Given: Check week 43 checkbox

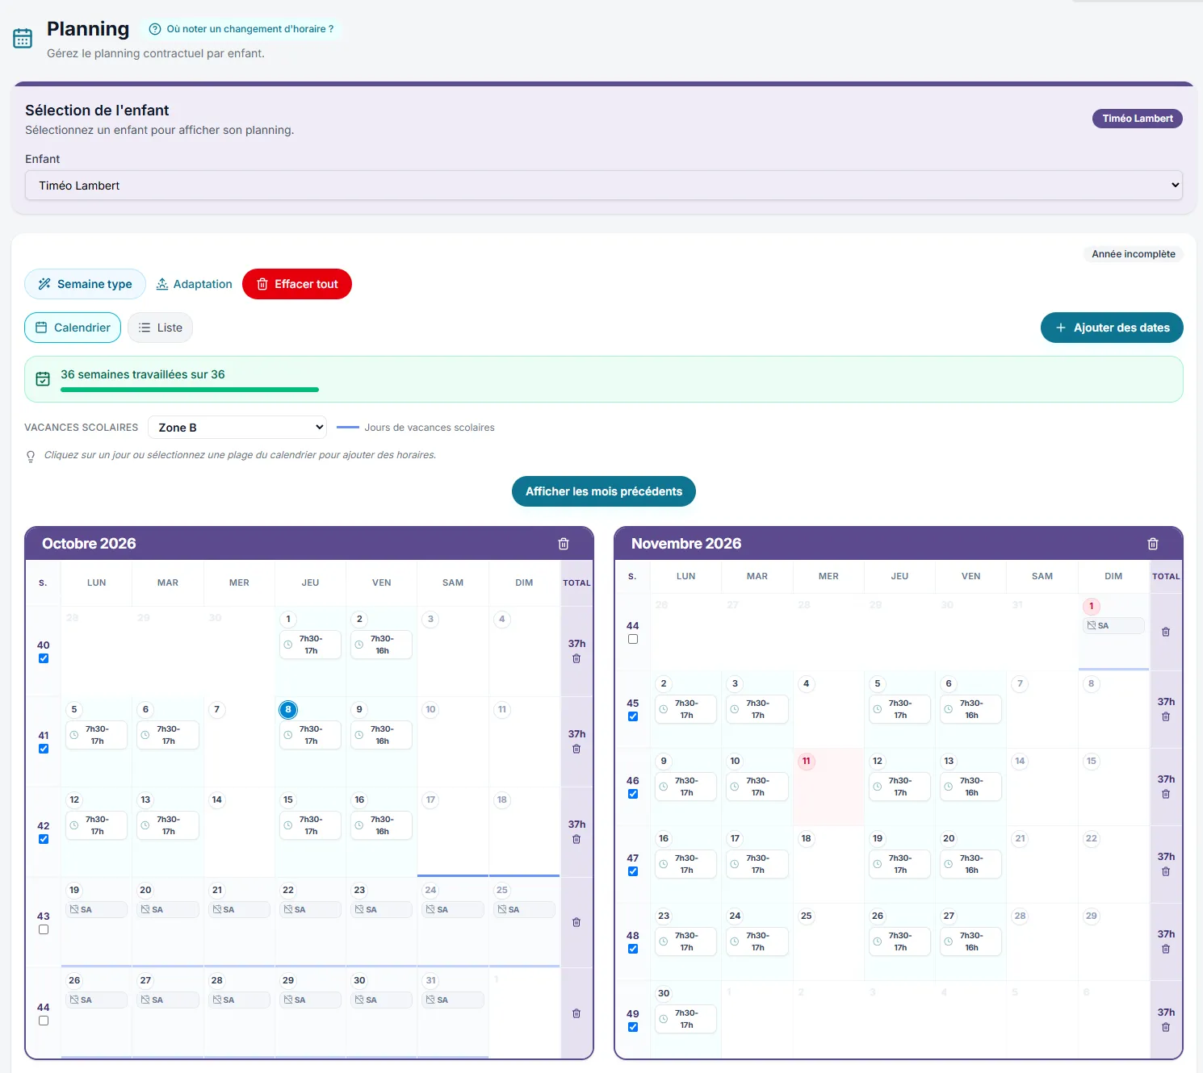Looking at the screenshot, I should tap(44, 929).
